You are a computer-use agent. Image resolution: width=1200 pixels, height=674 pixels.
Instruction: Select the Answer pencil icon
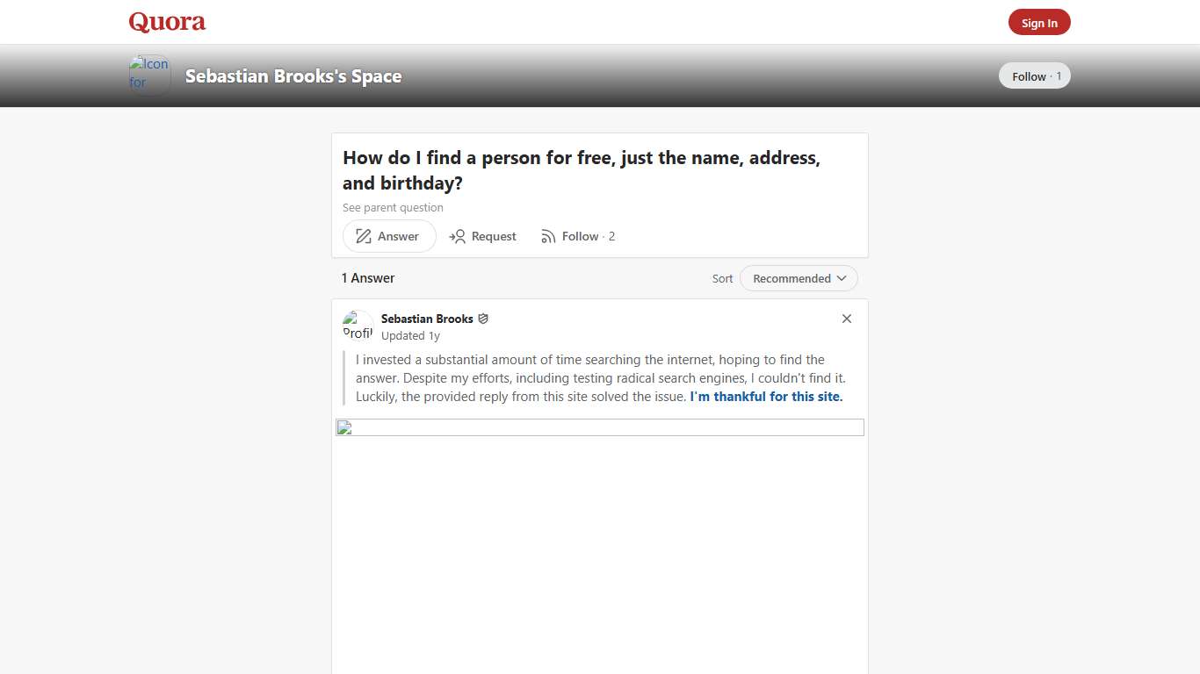click(x=363, y=236)
